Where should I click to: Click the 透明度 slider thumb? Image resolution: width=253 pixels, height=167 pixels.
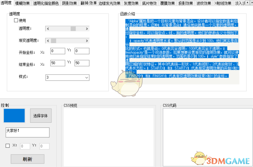[x=73, y=29]
